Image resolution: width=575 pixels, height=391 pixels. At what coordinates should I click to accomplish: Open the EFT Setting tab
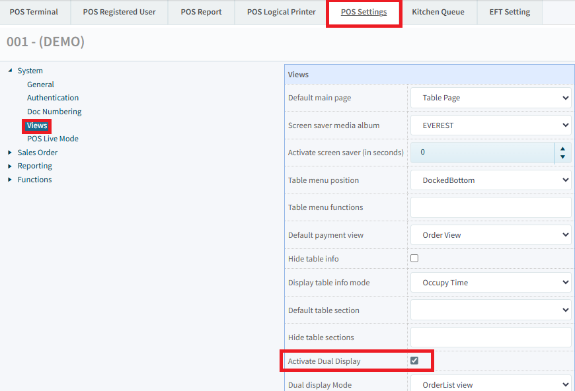(510, 12)
